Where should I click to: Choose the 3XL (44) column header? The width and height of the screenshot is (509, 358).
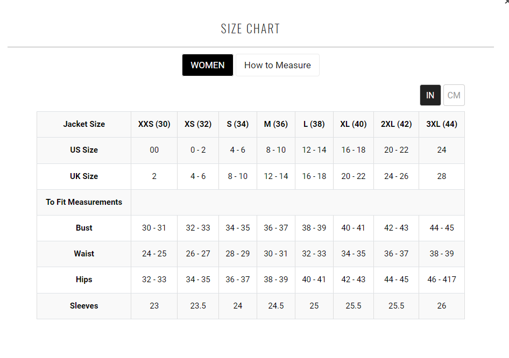pos(441,124)
